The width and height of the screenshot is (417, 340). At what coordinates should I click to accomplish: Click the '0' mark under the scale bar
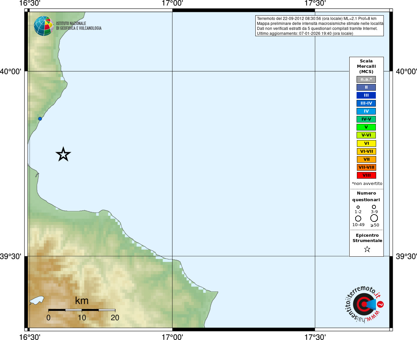(x=48, y=318)
